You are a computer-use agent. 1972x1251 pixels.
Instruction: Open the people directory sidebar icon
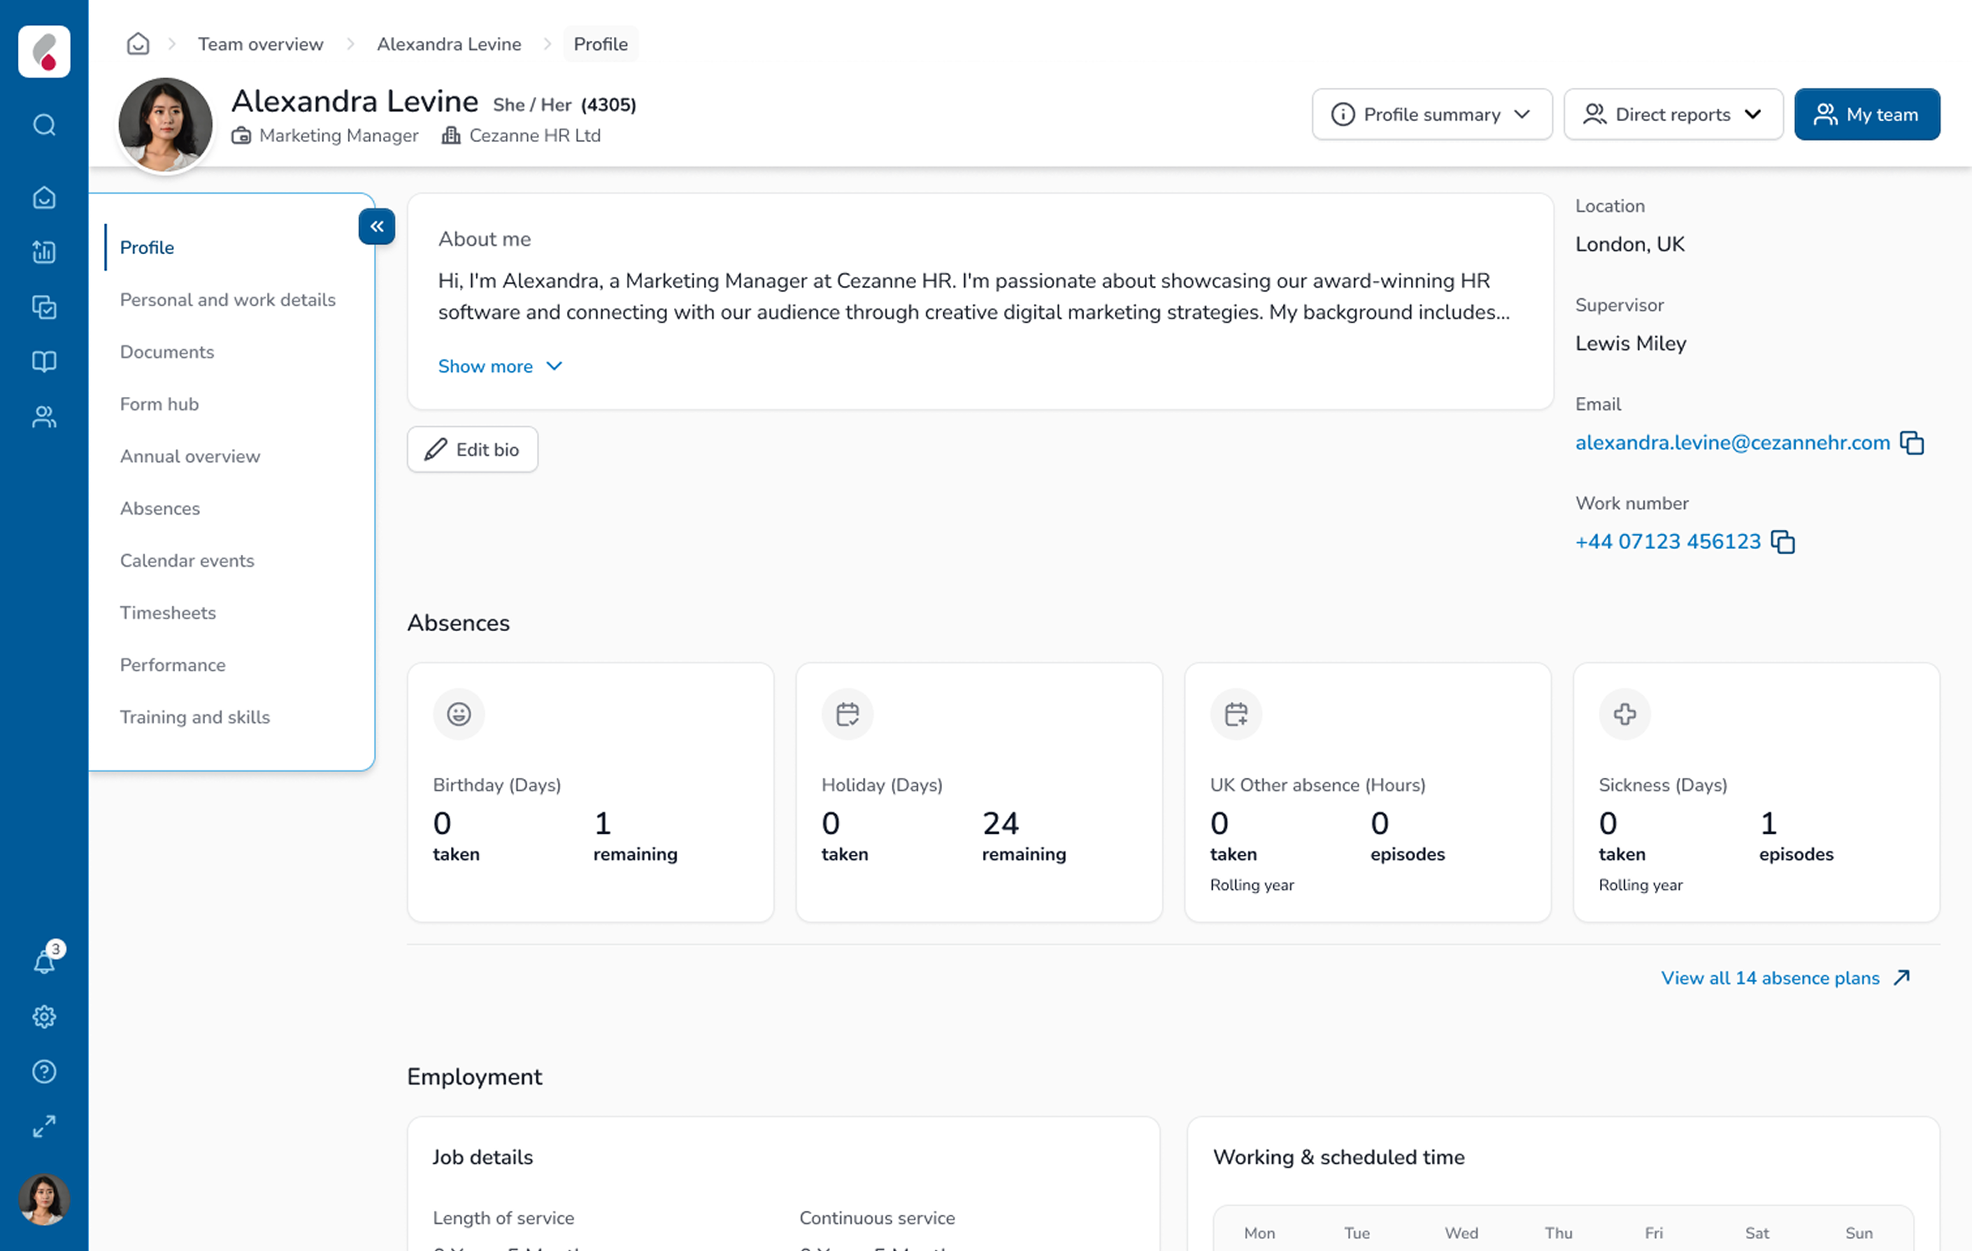coord(43,416)
